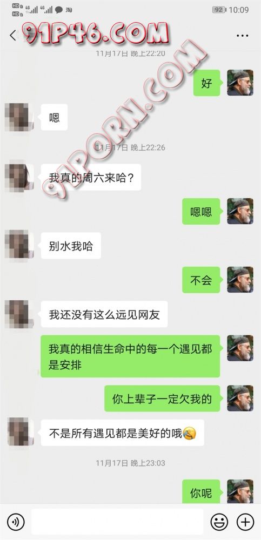261x540 pixels.
Task: Tap the message text input field
Action: (117, 522)
